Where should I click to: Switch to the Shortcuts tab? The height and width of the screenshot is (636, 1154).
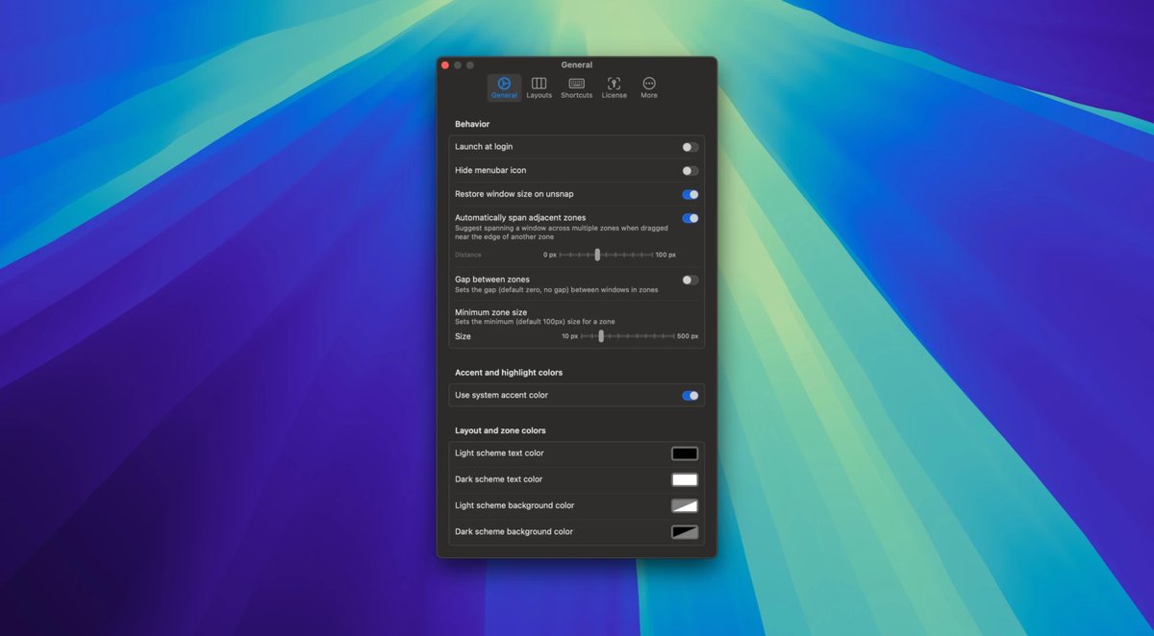[575, 87]
